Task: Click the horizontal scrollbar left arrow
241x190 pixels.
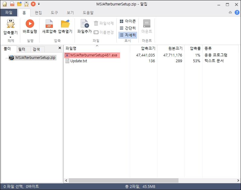Action: click(x=66, y=180)
